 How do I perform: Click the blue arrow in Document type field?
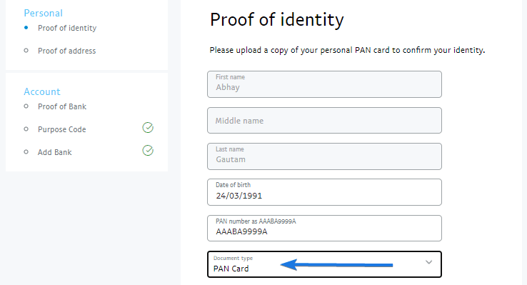point(336,265)
